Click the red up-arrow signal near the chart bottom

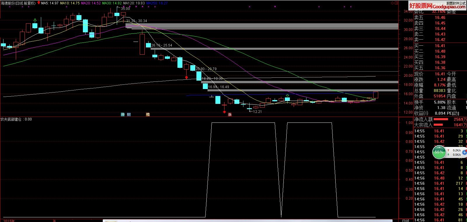(x=224, y=111)
